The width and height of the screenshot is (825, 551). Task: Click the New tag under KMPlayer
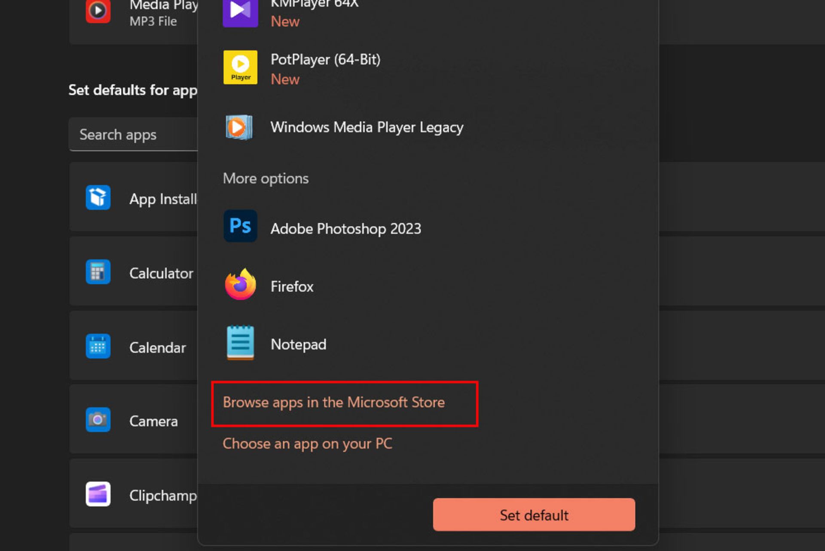pyautogui.click(x=285, y=22)
